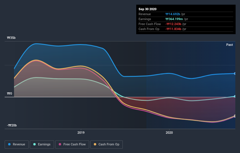The image size is (240, 153).
Task: Select the Earnings endpoint marker near ₩0
Action: coord(235,96)
